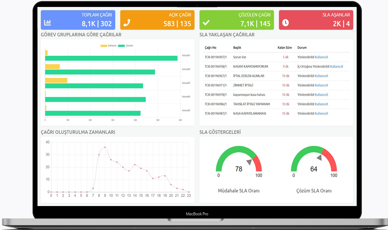Click the Artısoft4 green Çözülen bar

(x=95, y=99)
